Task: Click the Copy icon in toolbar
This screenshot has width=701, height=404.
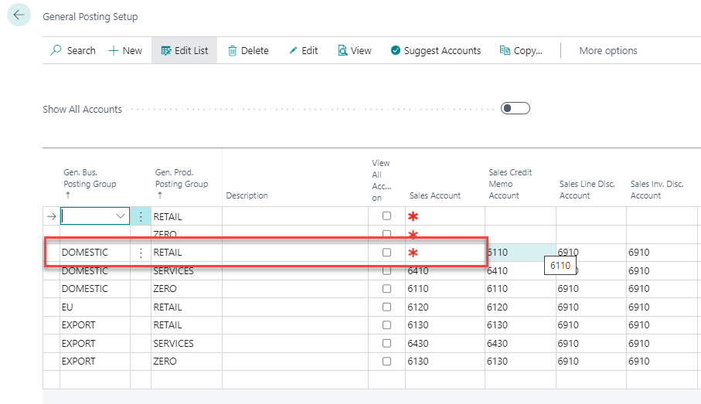Action: point(505,50)
